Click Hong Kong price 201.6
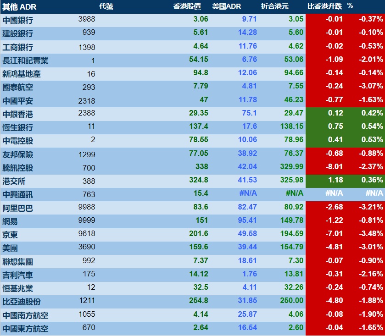The height and width of the screenshot is (336, 385). point(199,233)
